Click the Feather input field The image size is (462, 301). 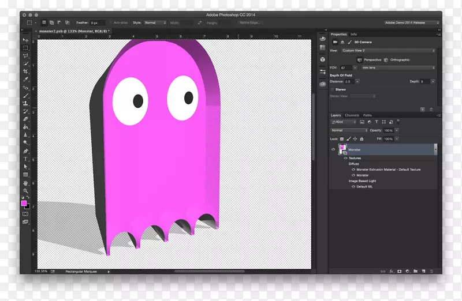coord(98,23)
